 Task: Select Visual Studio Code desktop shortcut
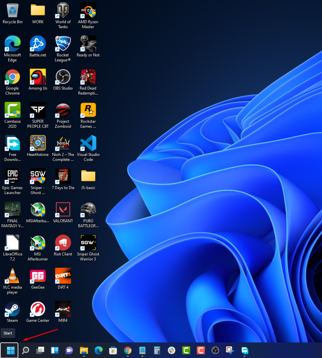[x=88, y=148]
